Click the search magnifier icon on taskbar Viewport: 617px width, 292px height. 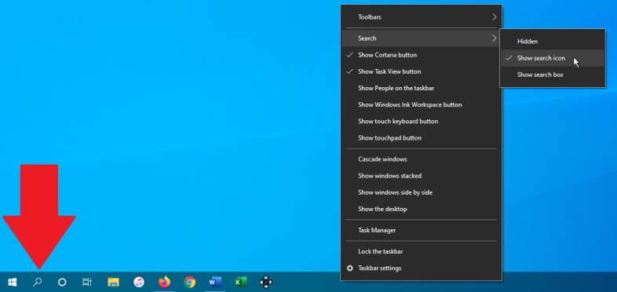(38, 282)
